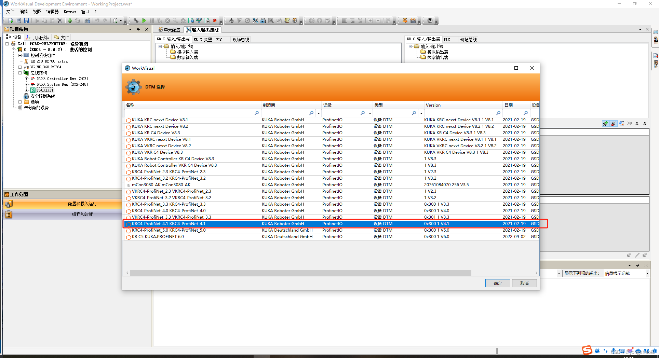This screenshot has width=659, height=358.
Task: Click the search icon in 日期 filter
Action: [x=526, y=113]
